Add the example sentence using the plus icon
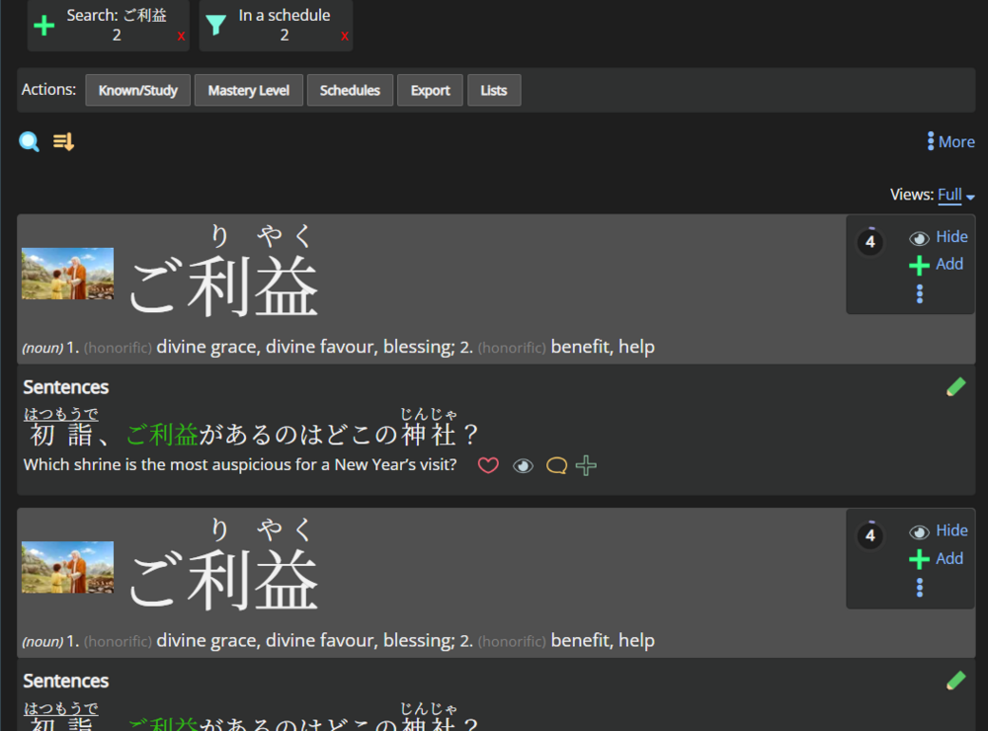Screen dimensions: 988x731 point(585,464)
